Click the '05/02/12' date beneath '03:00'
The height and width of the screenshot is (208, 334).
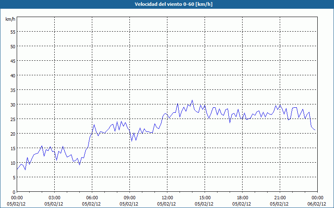(54, 204)
